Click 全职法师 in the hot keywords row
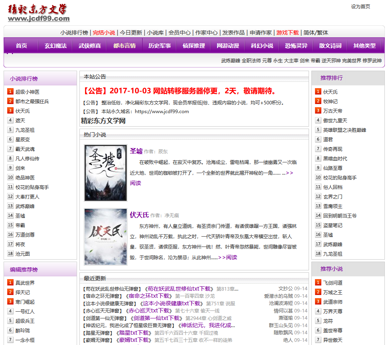 tap(251, 61)
